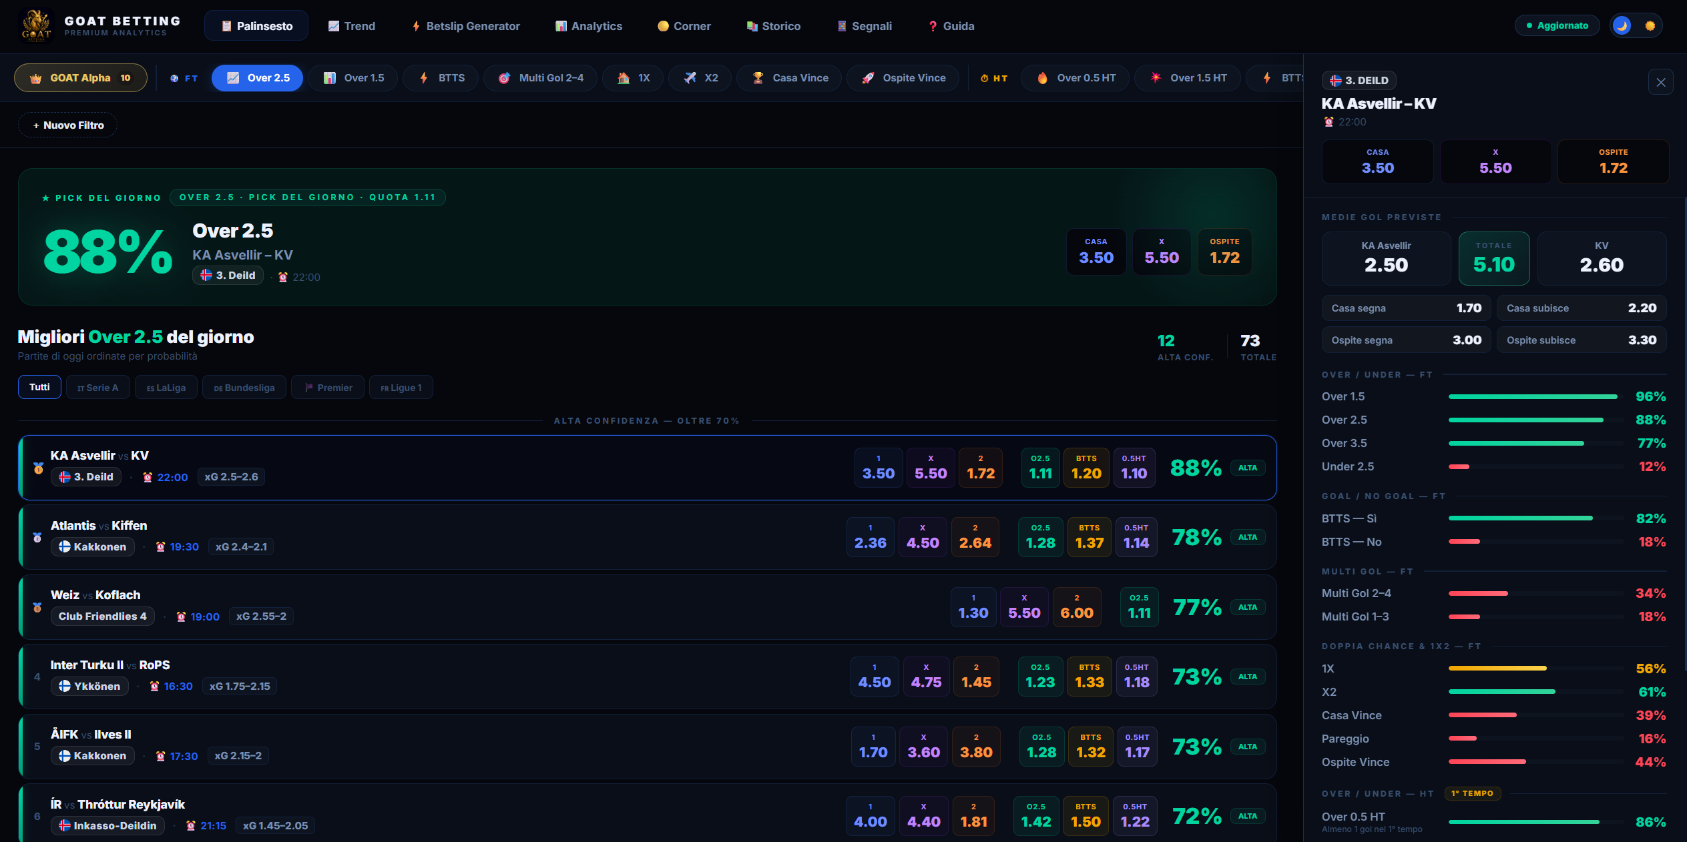This screenshot has height=842, width=1687.
Task: Click OSPITE 1.72 odds in detail panel
Action: pyautogui.click(x=1613, y=161)
